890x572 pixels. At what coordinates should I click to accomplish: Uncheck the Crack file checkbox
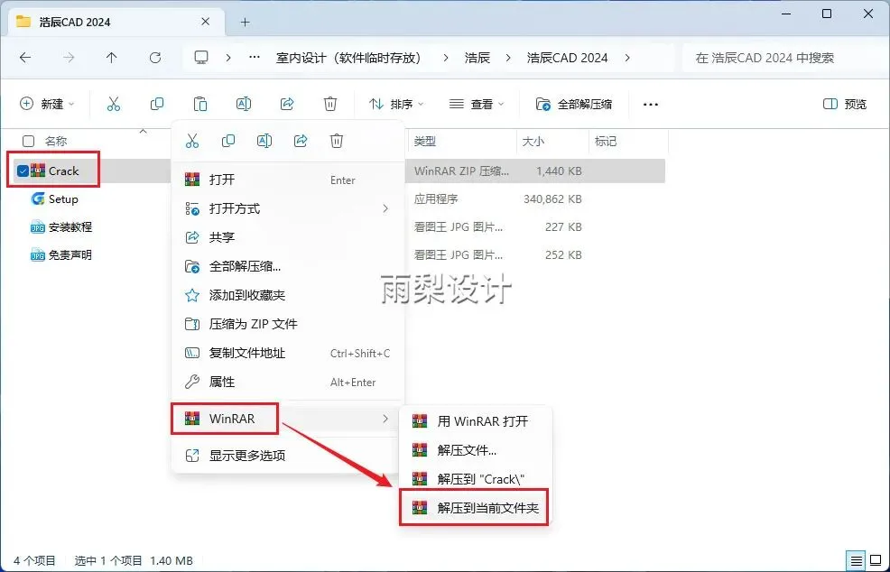23,171
